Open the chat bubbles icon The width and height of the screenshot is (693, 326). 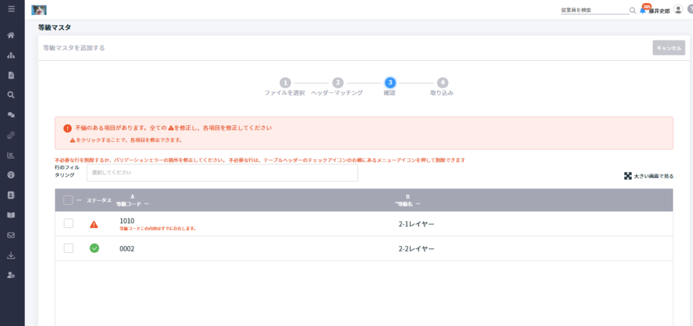point(12,115)
